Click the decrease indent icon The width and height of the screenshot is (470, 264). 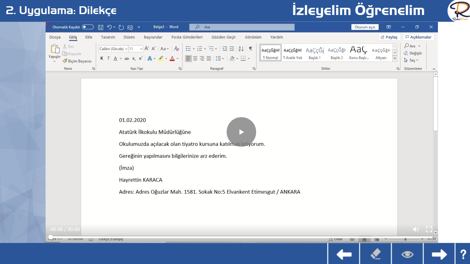click(225, 48)
